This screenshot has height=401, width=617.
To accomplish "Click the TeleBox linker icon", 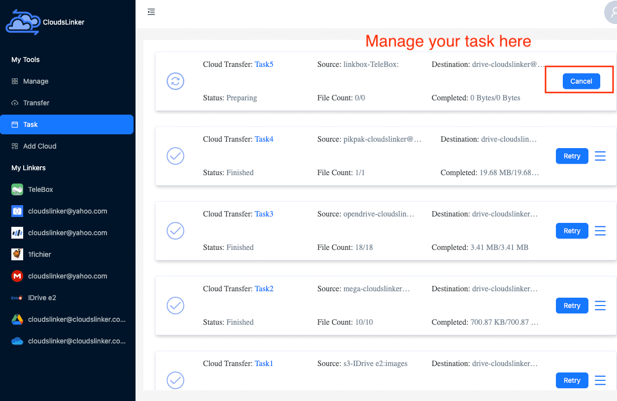I will coord(17,189).
